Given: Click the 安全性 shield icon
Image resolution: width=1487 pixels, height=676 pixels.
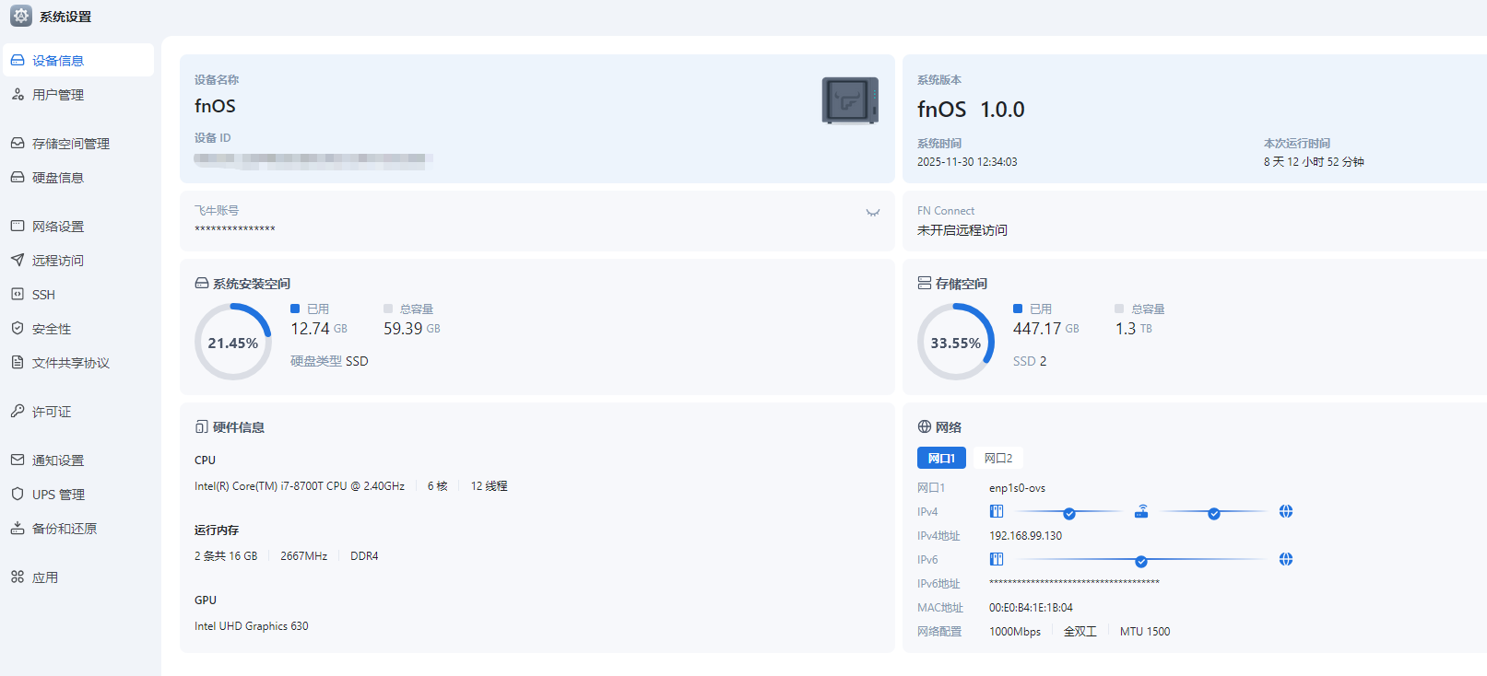Looking at the screenshot, I should [x=18, y=328].
